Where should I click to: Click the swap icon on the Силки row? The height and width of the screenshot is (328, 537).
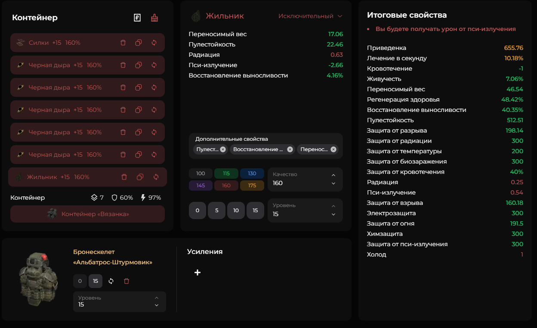[154, 43]
